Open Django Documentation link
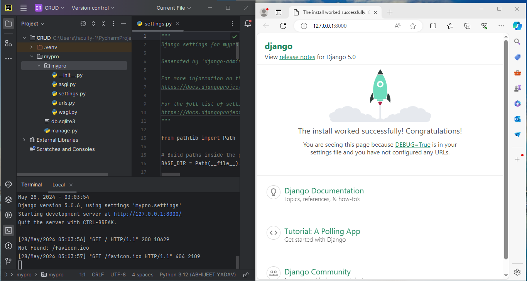This screenshot has height=281, width=527. (324, 191)
